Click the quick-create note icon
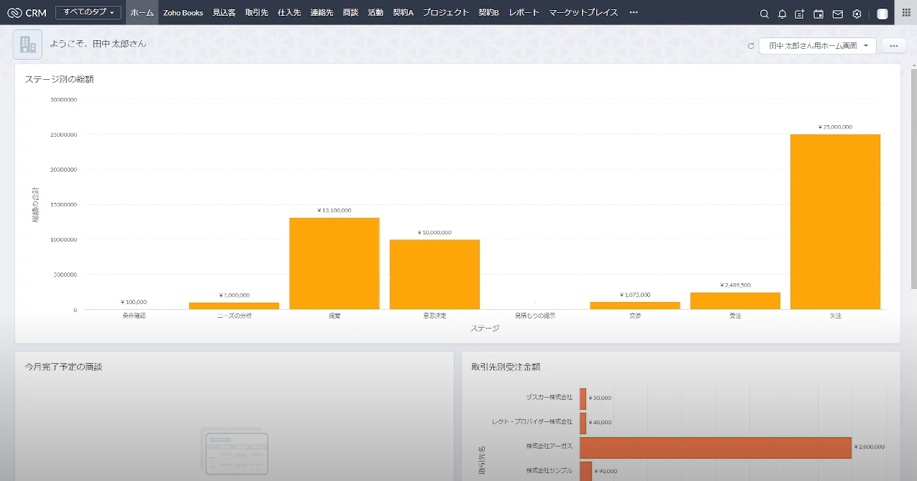Screen dimensions: 917x481 [800, 12]
